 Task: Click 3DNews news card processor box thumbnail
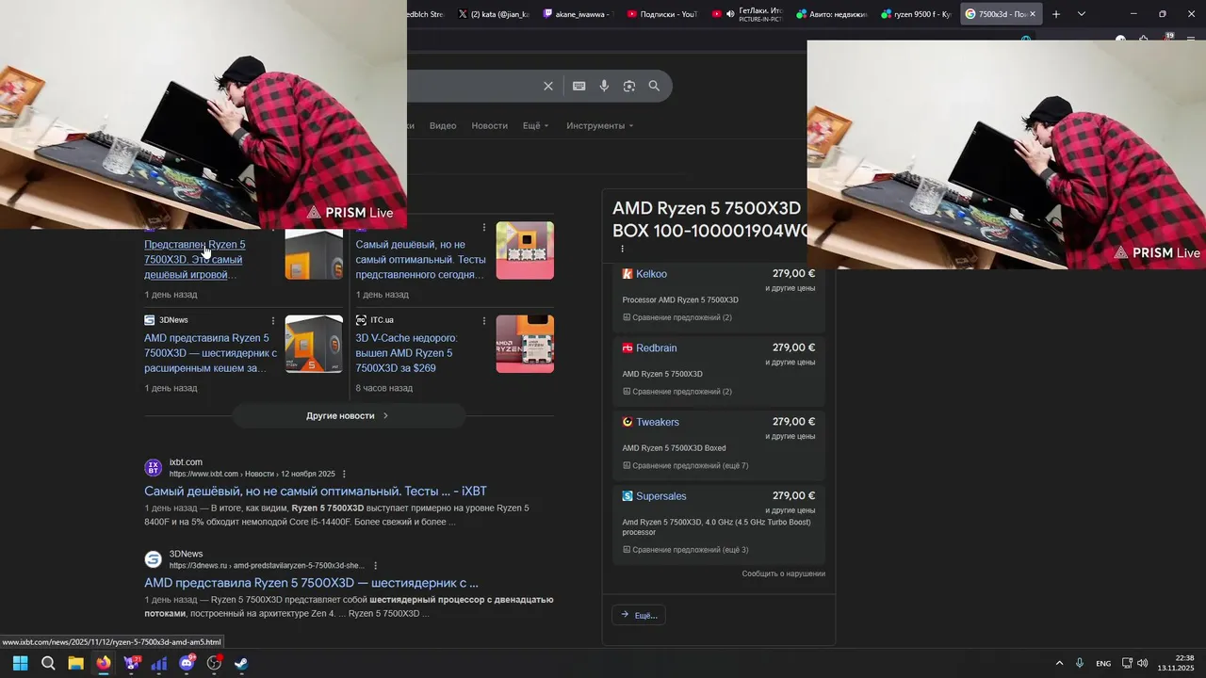point(314,344)
